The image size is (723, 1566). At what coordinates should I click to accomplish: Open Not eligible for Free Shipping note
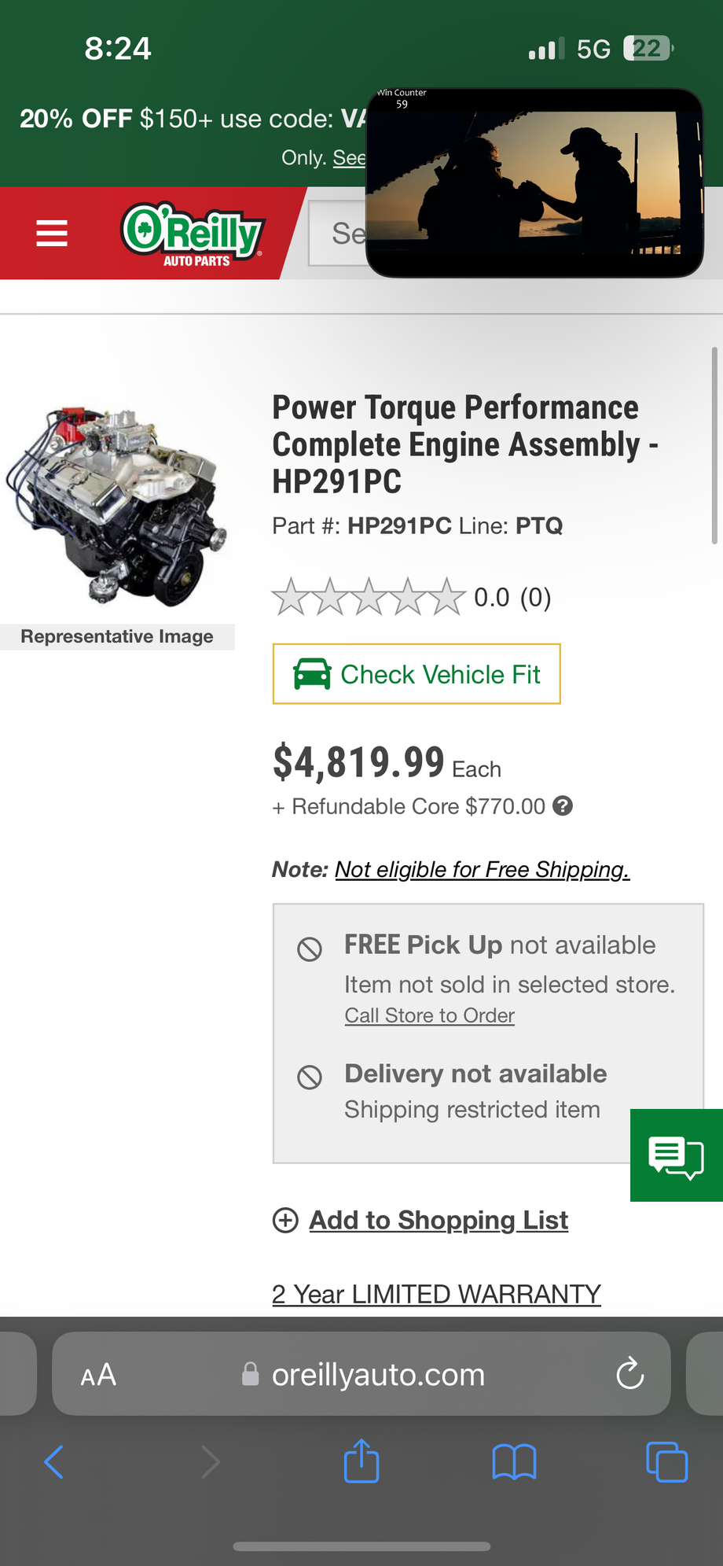(482, 869)
